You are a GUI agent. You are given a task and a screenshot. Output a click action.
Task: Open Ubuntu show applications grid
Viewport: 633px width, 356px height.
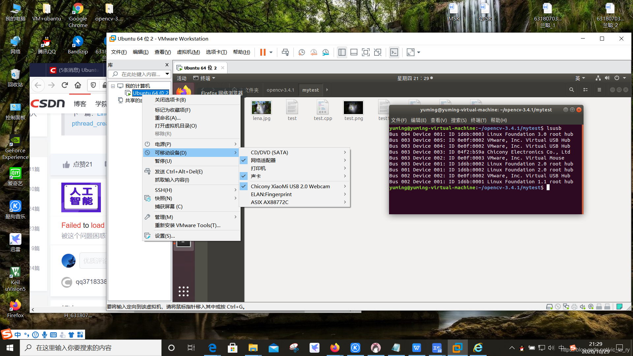coord(184,291)
